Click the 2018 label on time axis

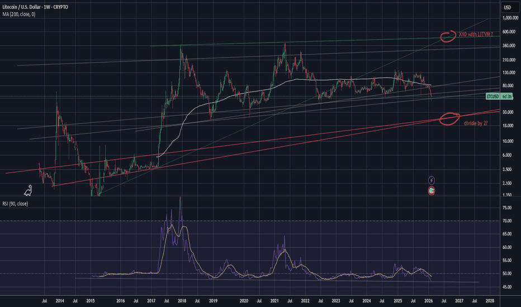click(x=182, y=301)
